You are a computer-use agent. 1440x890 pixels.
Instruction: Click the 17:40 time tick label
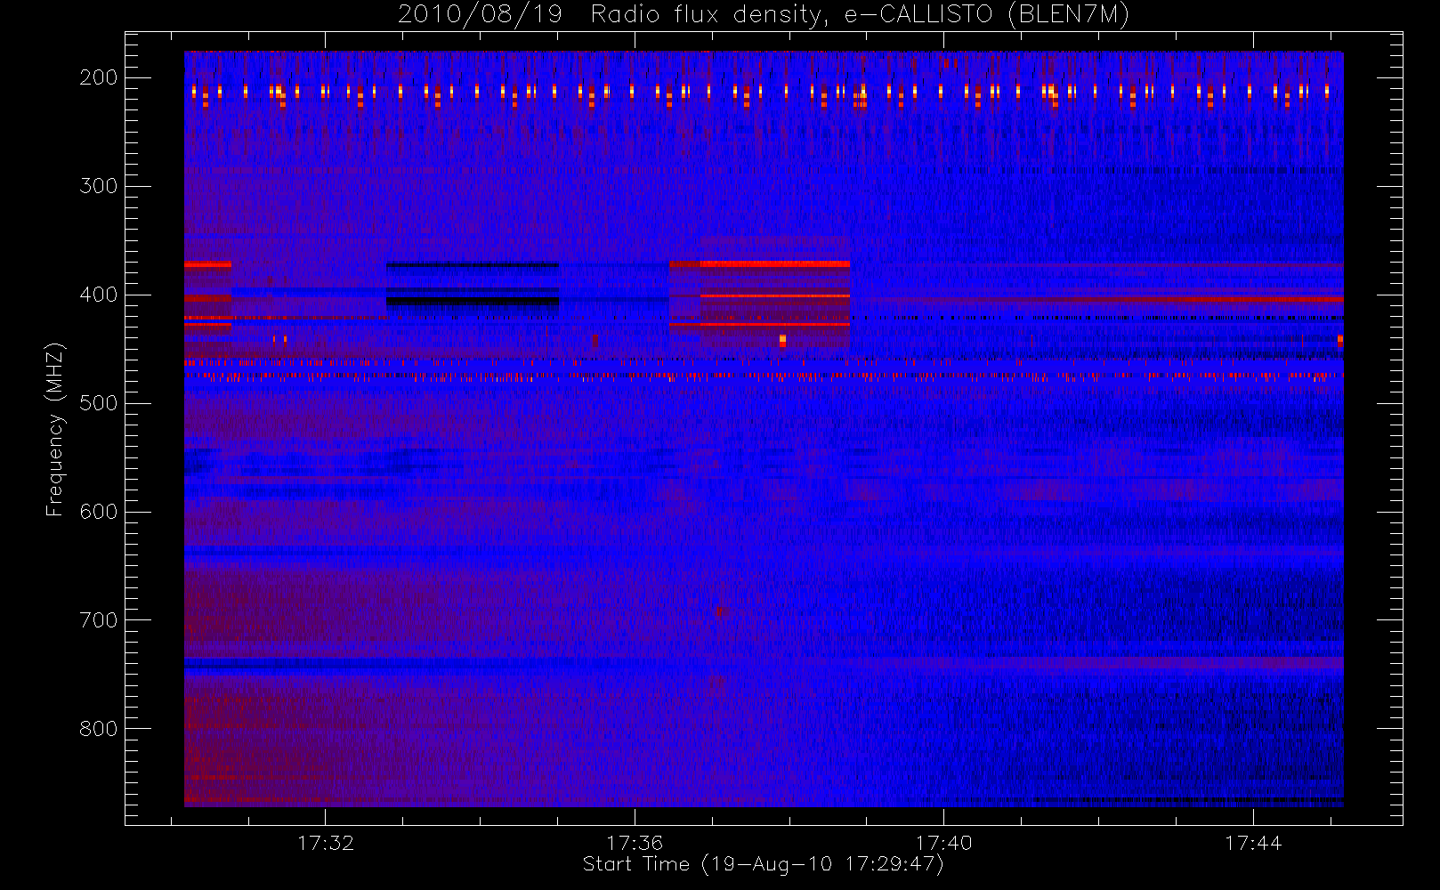tap(943, 843)
